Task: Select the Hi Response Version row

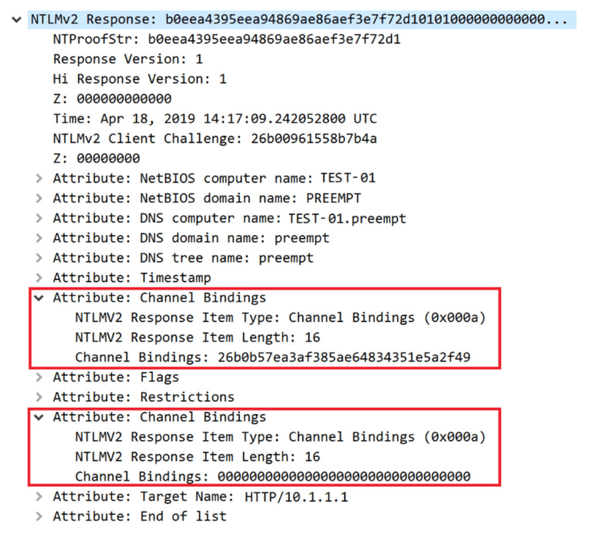Action: pyautogui.click(x=140, y=79)
